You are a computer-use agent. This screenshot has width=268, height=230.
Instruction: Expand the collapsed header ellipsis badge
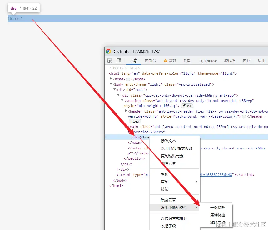[244, 117]
